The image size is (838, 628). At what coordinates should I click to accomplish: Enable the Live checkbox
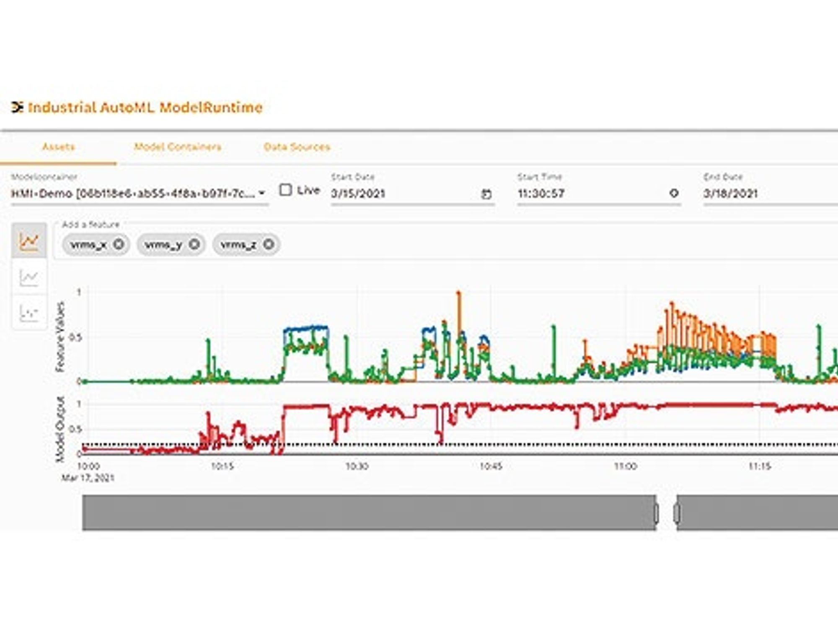[x=286, y=190]
